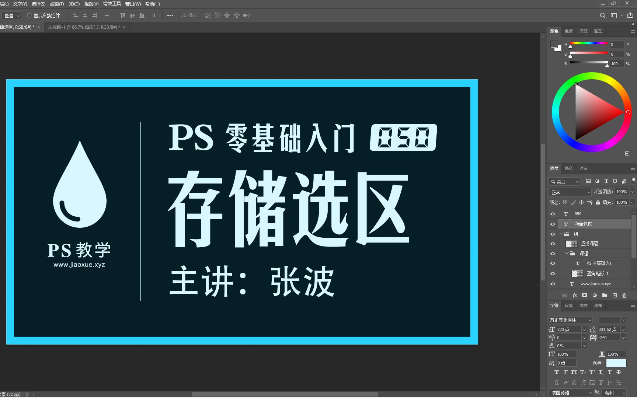Viewport: 637px width, 398px height.
Task: Toggle visibility of 课程 group
Action: click(553, 254)
